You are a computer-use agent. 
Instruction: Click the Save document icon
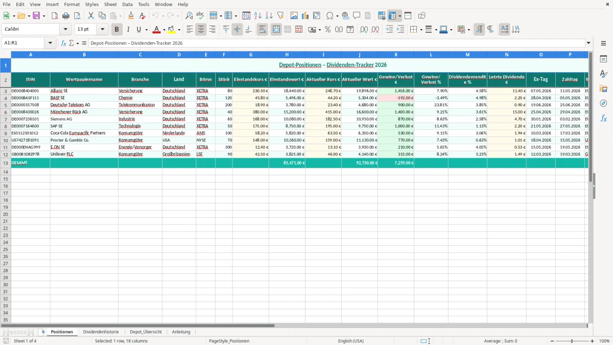point(36,16)
